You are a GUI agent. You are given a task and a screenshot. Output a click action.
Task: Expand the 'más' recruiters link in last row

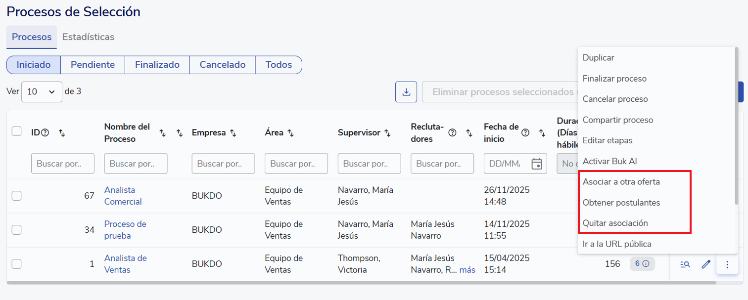coord(467,270)
